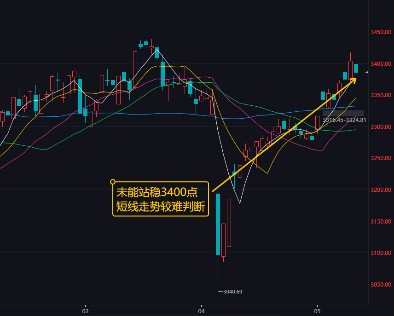Click the 3250.00 price axis label
The width and height of the screenshot is (394, 316).
[381, 158]
